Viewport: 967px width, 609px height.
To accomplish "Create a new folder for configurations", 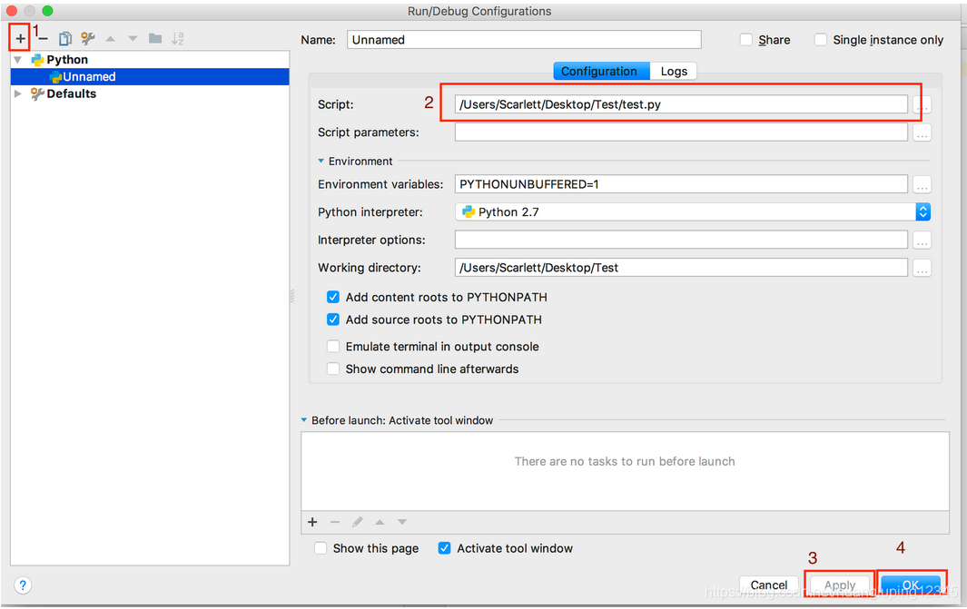I will pyautogui.click(x=155, y=39).
